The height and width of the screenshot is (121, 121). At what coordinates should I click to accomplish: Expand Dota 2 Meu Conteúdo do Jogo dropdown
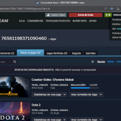(86, 119)
